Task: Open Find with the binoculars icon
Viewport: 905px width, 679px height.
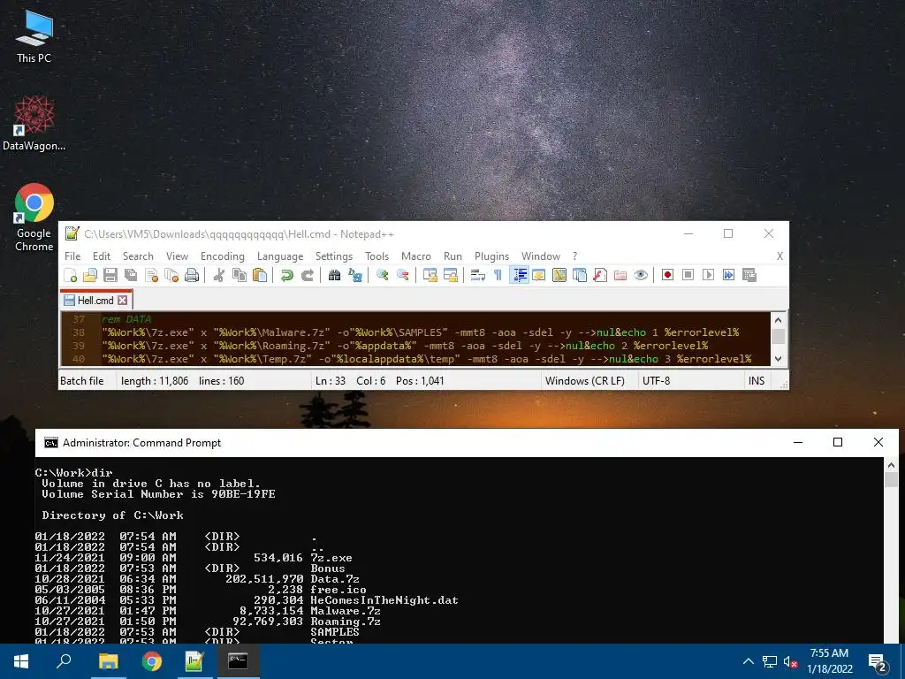Action: [334, 276]
